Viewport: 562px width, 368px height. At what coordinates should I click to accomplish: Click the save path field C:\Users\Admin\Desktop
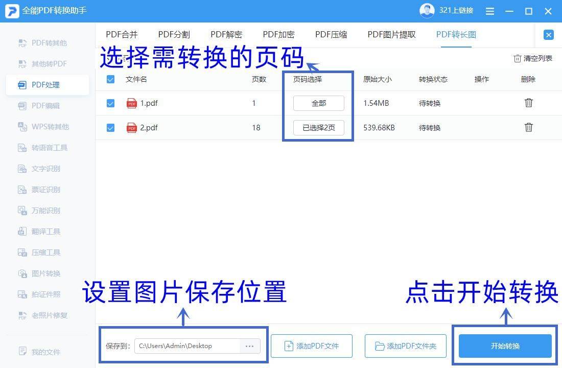187,346
